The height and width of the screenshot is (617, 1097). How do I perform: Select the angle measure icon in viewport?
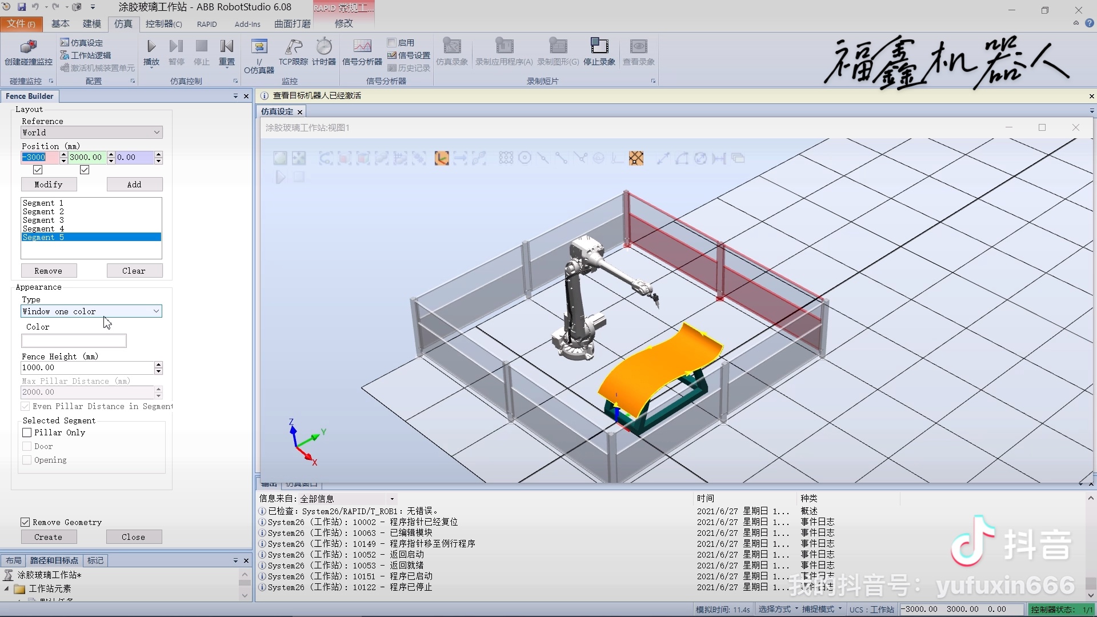click(x=682, y=158)
